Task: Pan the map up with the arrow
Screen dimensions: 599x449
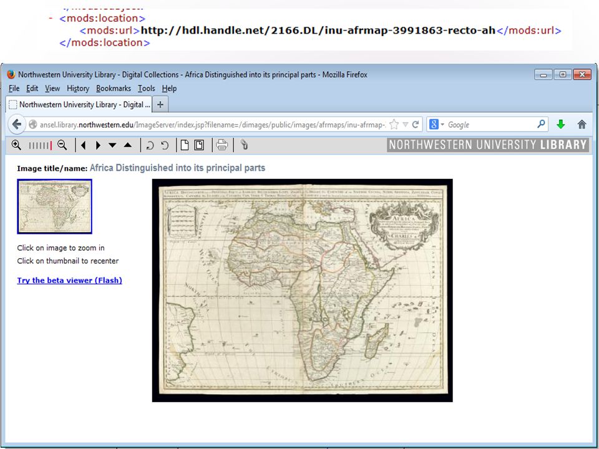Action: point(127,145)
